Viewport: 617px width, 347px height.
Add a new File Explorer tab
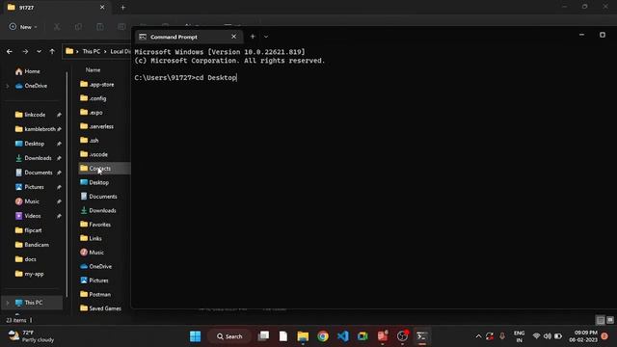123,8
